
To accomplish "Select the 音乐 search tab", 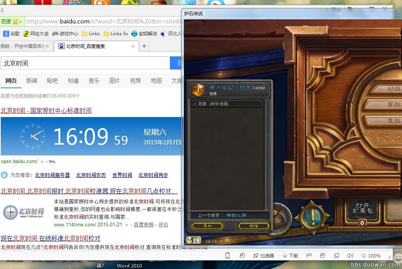I will click(94, 81).
